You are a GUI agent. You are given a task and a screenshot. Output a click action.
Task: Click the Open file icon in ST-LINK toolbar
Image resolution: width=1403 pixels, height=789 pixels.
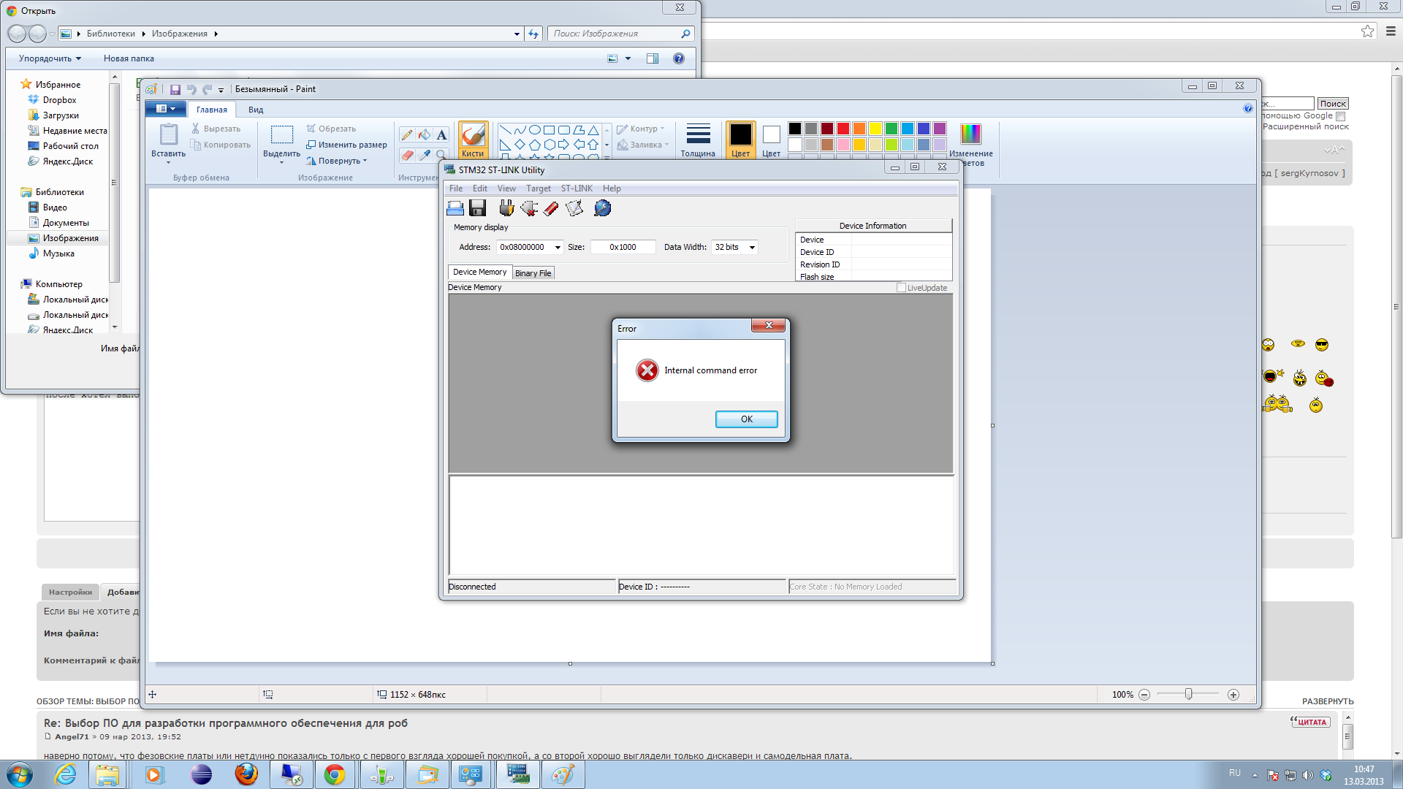(x=455, y=208)
